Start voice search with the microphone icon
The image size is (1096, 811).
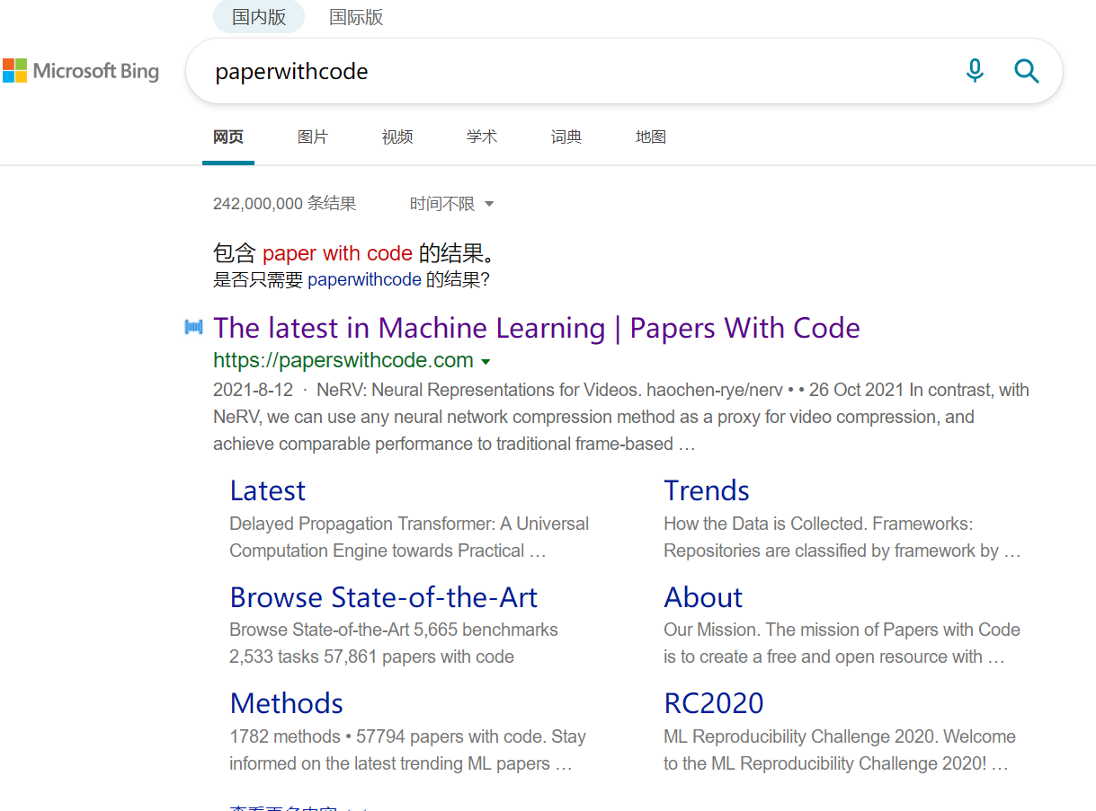[975, 70]
